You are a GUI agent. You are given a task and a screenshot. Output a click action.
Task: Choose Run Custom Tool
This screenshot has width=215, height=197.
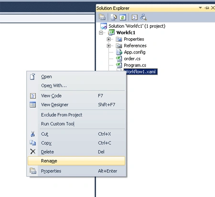pos(76,124)
